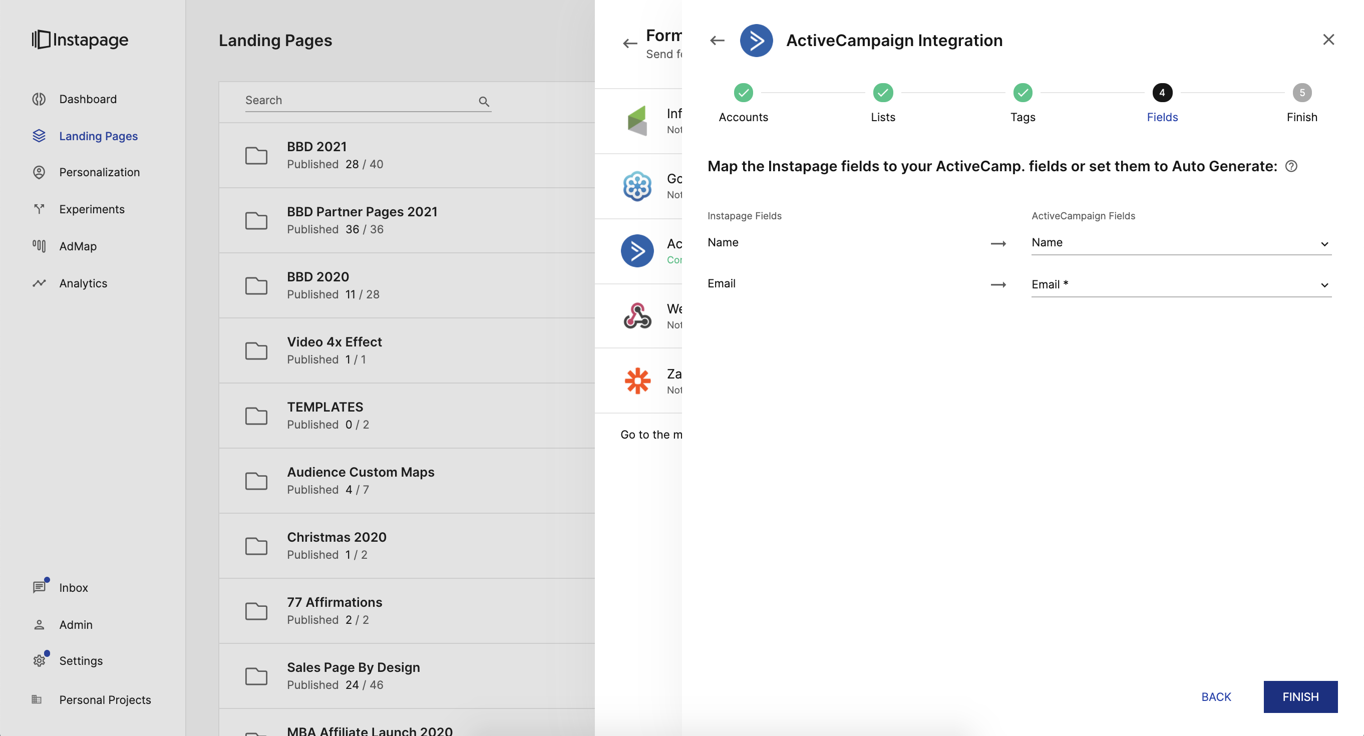Select the ActiveCampaign icon in integrations list
The image size is (1364, 736).
coord(637,251)
